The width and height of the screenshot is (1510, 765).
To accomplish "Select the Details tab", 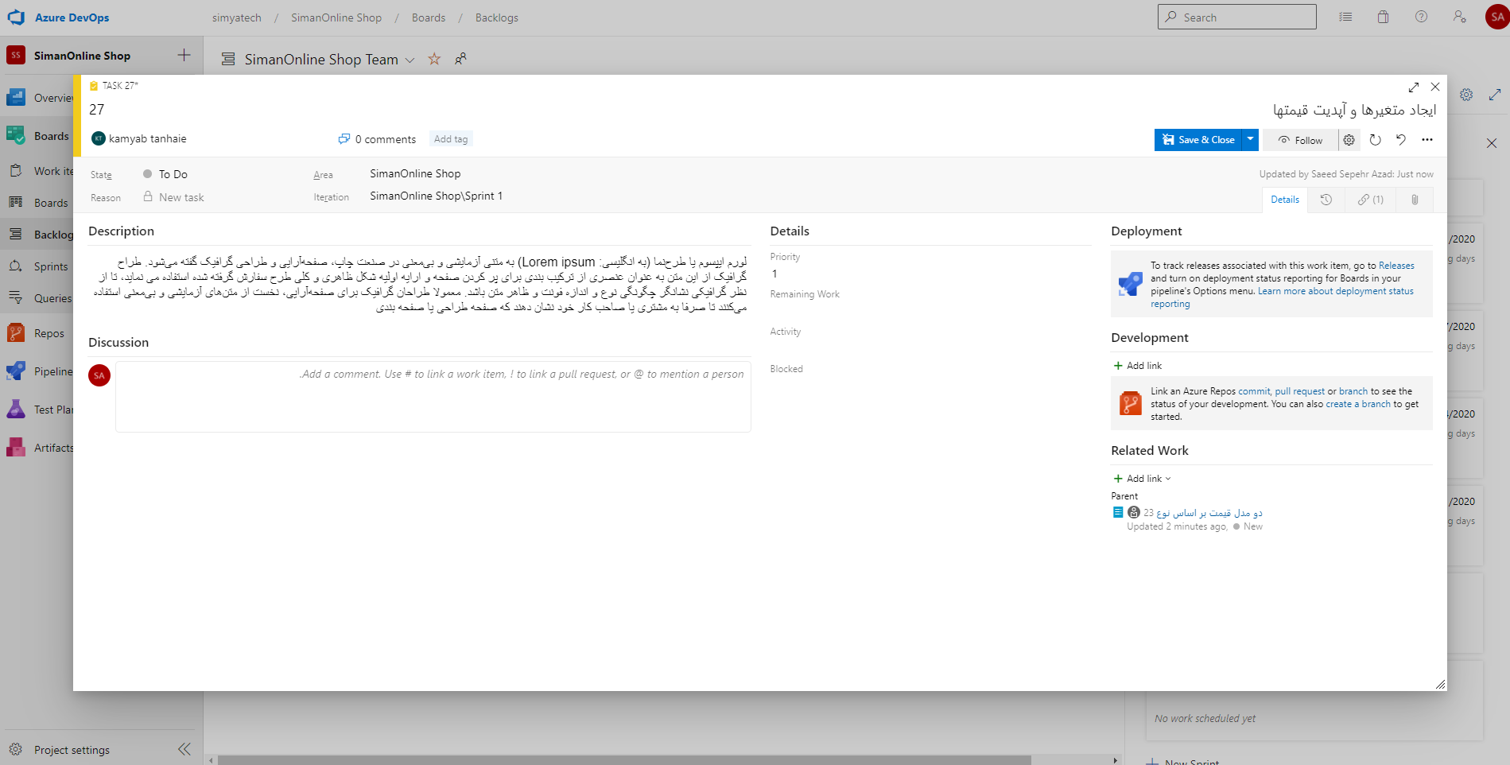I will (1284, 200).
